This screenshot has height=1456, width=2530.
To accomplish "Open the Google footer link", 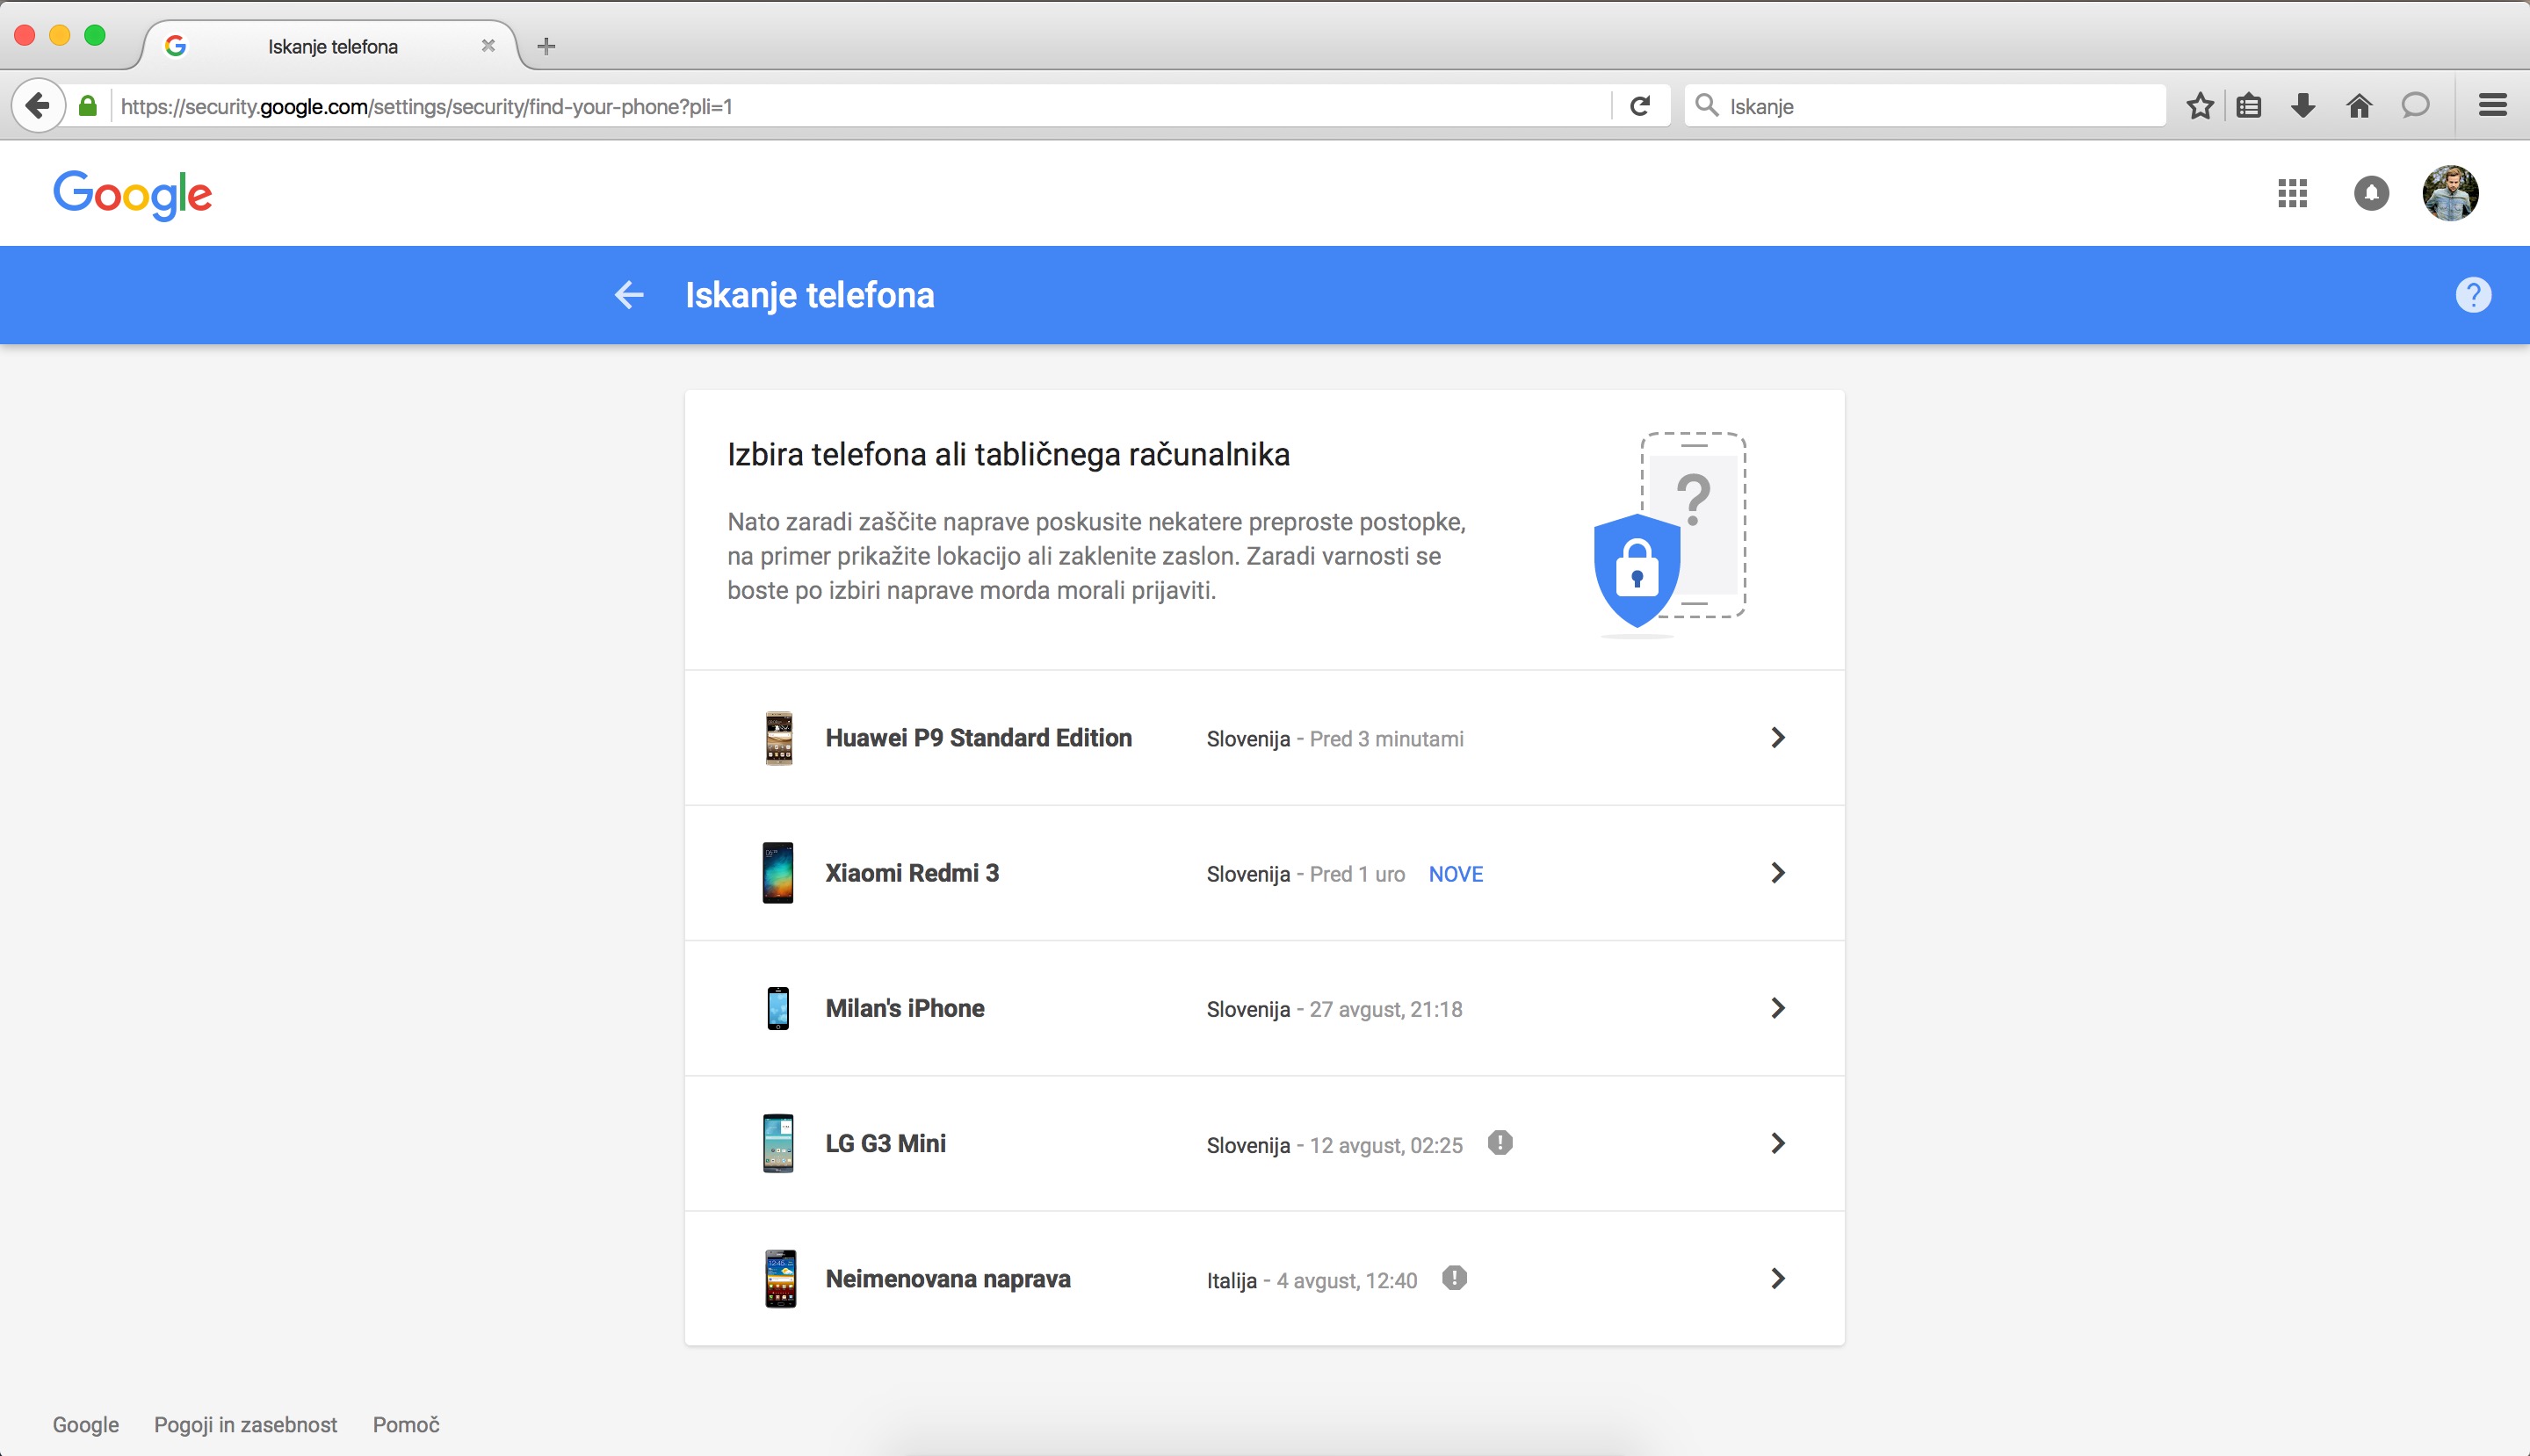I will tap(86, 1424).
